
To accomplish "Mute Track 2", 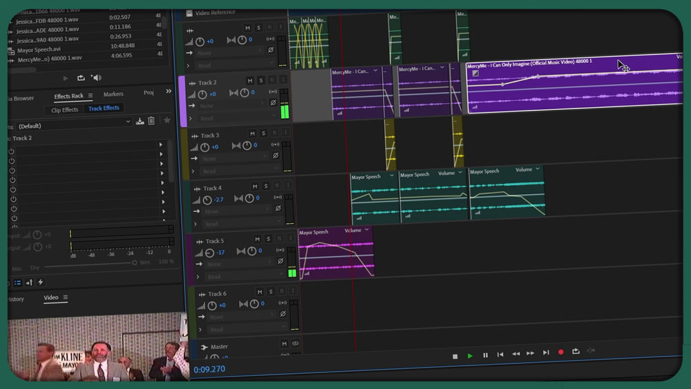I will click(250, 81).
